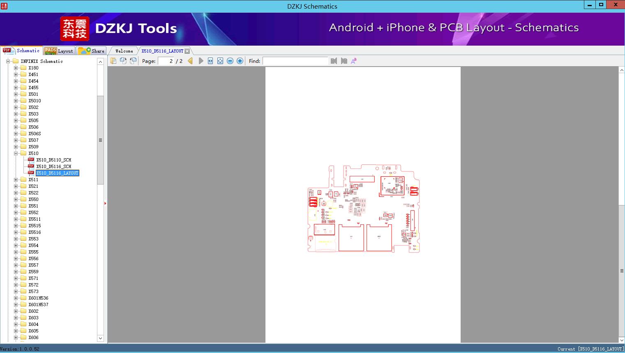Fit page to width icon
The image size is (625, 353).
(210, 61)
